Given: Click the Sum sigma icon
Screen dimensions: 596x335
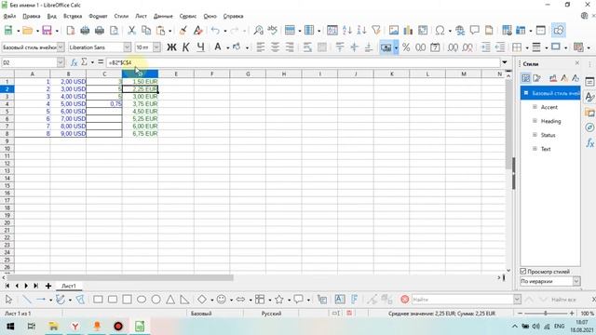Looking at the screenshot, I should tap(84, 62).
